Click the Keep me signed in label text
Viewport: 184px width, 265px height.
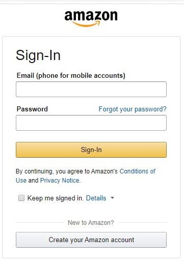(56, 198)
